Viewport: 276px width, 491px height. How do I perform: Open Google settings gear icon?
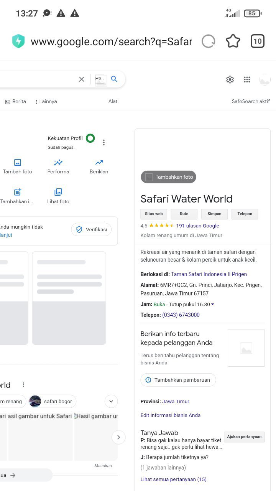(230, 79)
